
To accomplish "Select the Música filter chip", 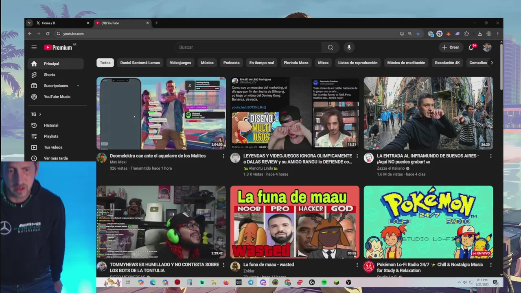I will (207, 63).
